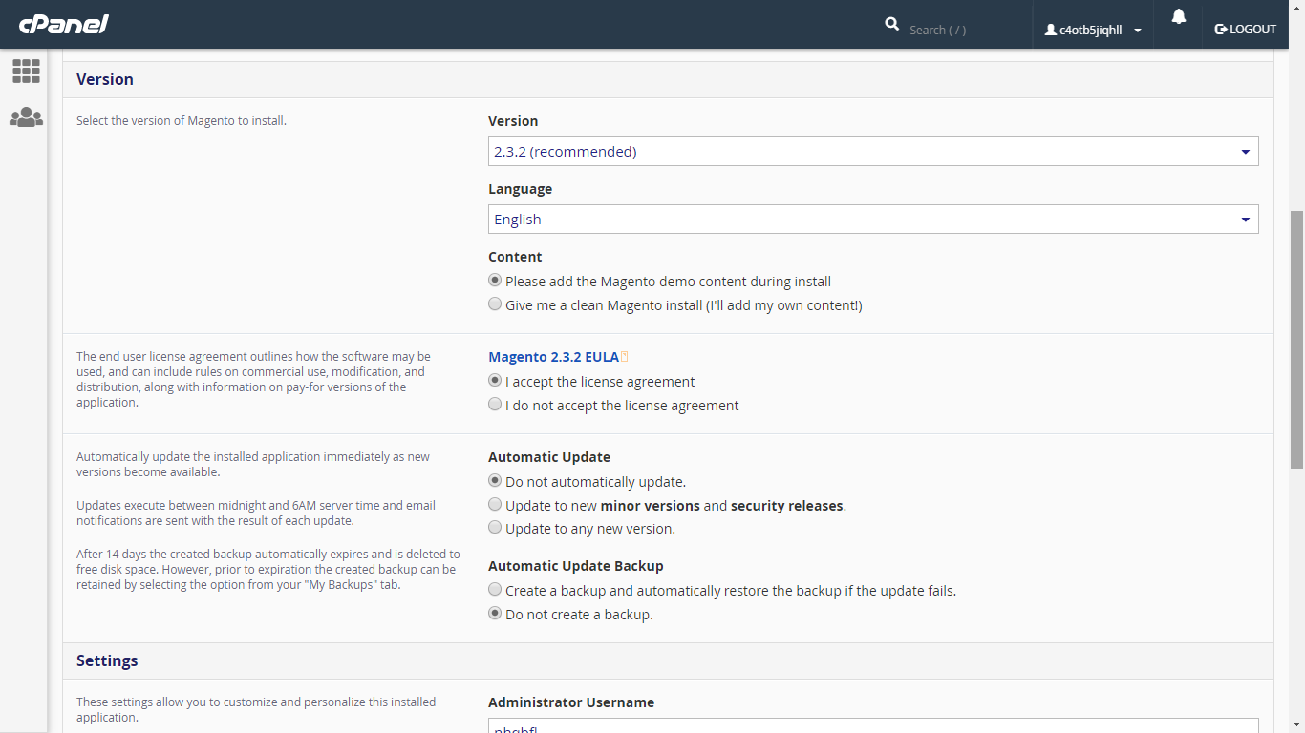
Task: Open the User Manager people icon
Action: pyautogui.click(x=26, y=117)
